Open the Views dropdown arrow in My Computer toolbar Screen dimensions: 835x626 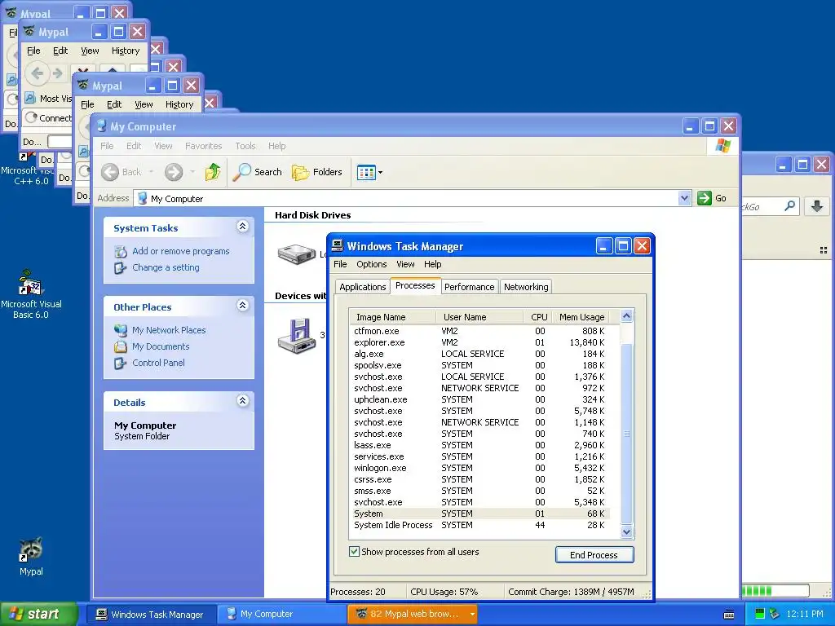tap(380, 173)
